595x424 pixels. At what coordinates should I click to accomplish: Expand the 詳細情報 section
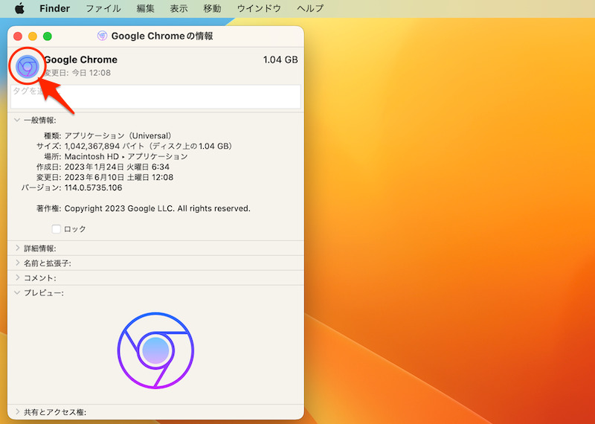point(17,248)
